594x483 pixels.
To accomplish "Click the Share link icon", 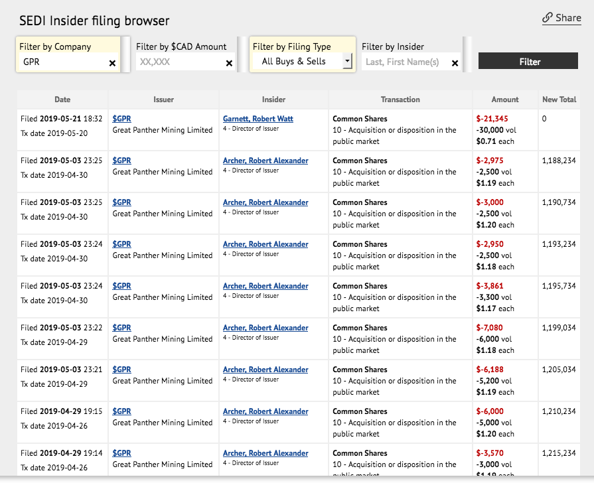I will click(x=548, y=18).
